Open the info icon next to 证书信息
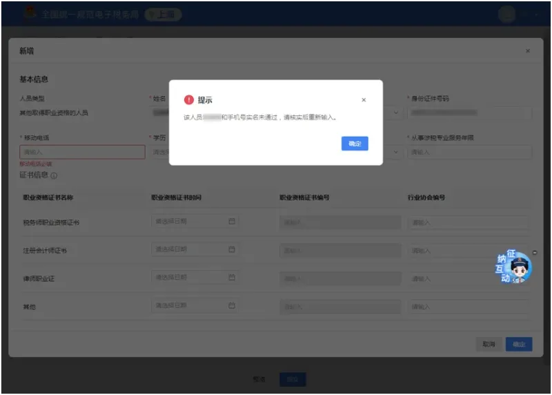Screen dimensions: 552x395 coord(54,176)
